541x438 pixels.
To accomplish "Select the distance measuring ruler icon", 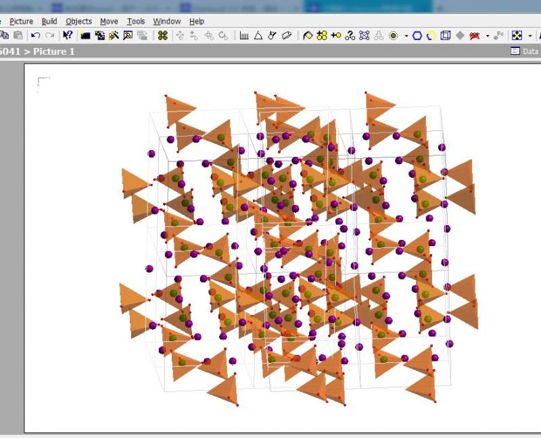I will (x=244, y=36).
